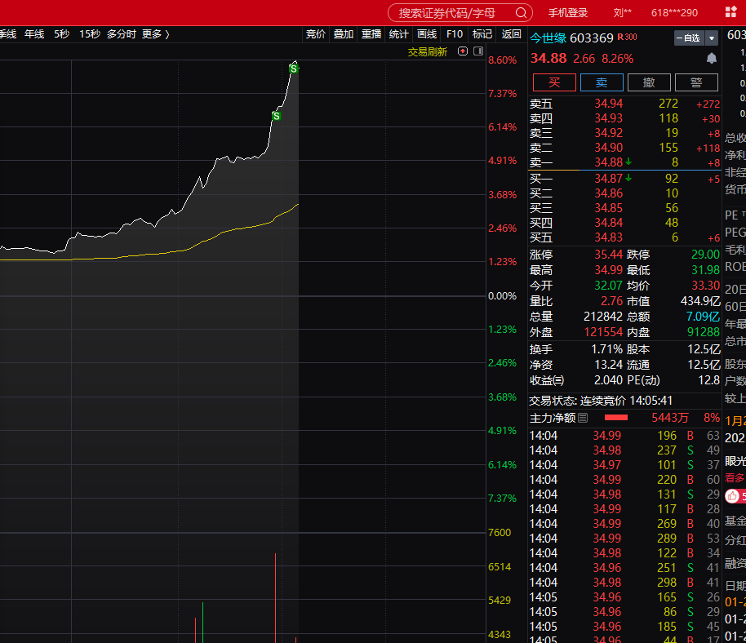
Task: Click the red 买 buy button
Action: coord(554,82)
